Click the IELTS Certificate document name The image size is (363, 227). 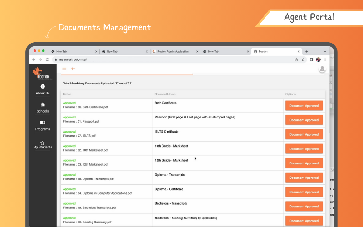click(x=167, y=132)
